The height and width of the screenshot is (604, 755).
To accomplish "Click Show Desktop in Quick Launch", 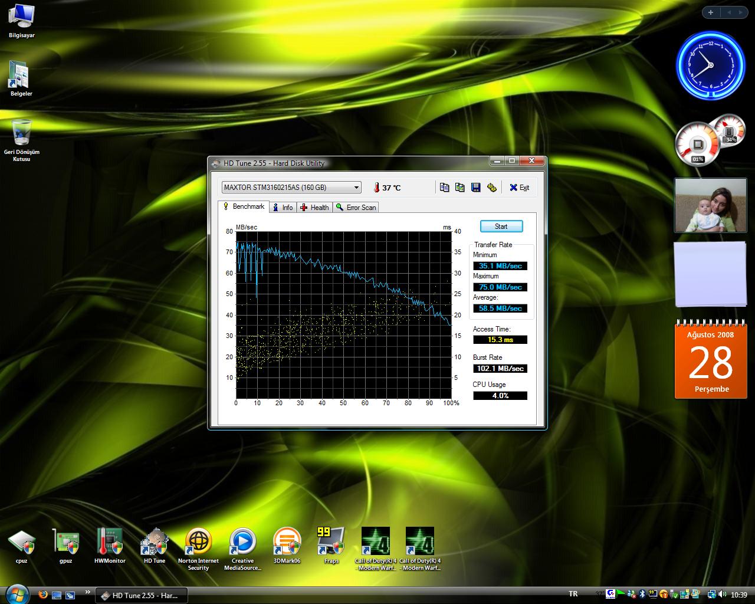I will pyautogui.click(x=57, y=595).
